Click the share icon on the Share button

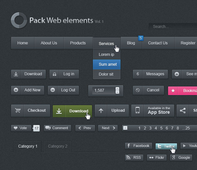[x=183, y=111]
